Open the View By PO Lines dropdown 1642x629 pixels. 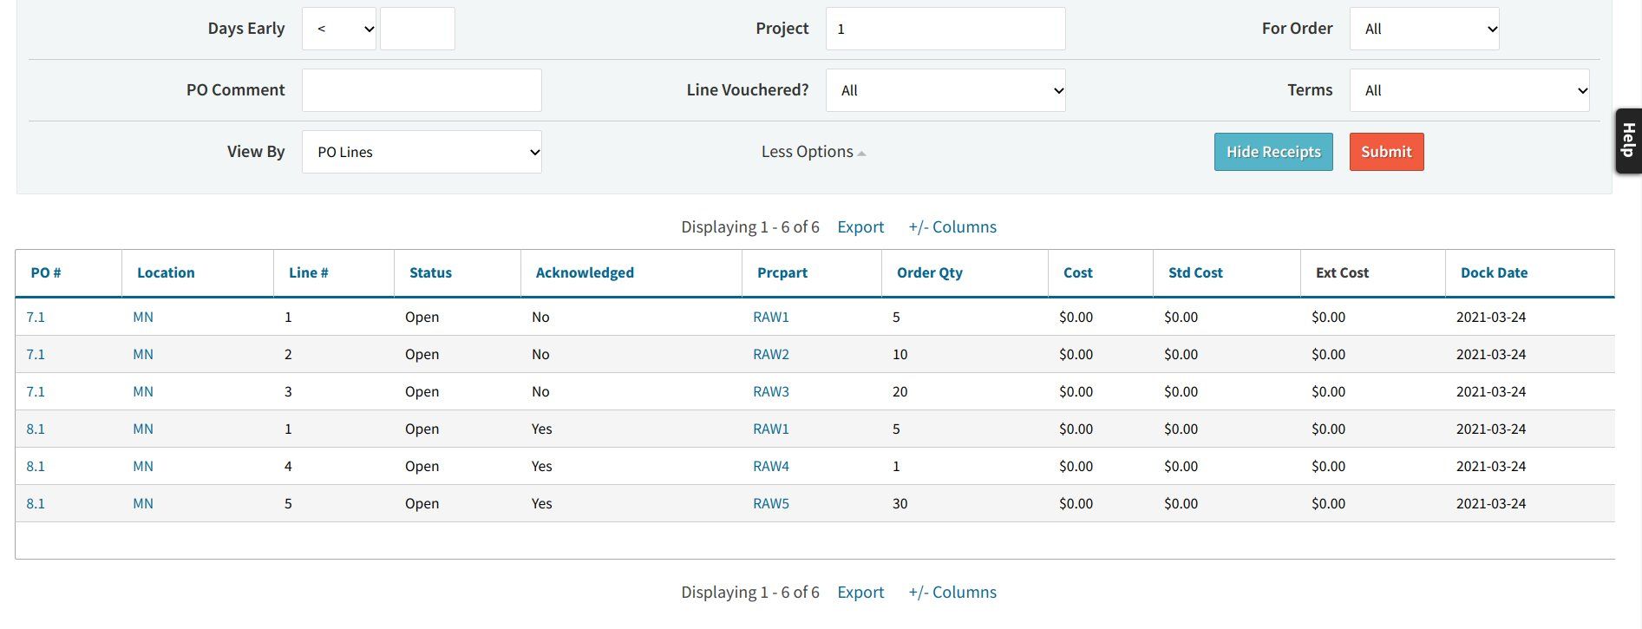tap(422, 152)
